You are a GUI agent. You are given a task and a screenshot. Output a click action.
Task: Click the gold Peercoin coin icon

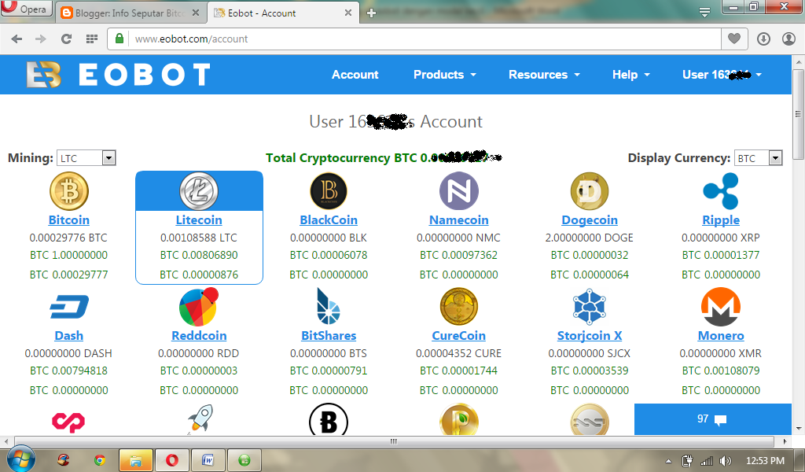[x=459, y=419]
